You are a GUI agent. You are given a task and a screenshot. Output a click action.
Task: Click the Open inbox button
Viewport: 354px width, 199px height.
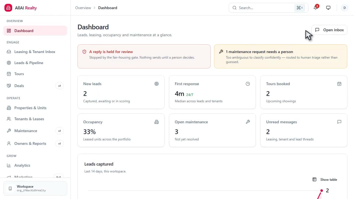[x=329, y=30]
